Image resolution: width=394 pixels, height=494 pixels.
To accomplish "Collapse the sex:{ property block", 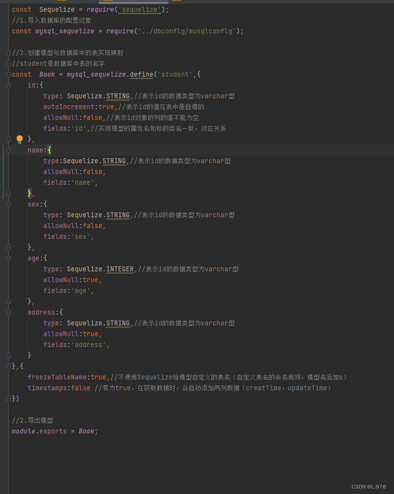I will [x=8, y=204].
